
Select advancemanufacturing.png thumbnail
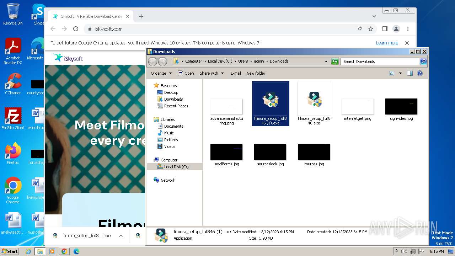point(226,106)
